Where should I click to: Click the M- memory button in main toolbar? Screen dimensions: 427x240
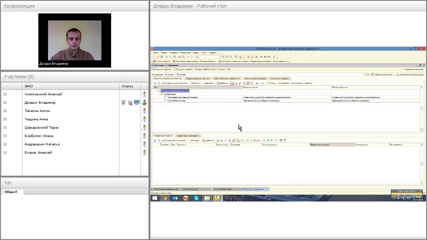269,57
